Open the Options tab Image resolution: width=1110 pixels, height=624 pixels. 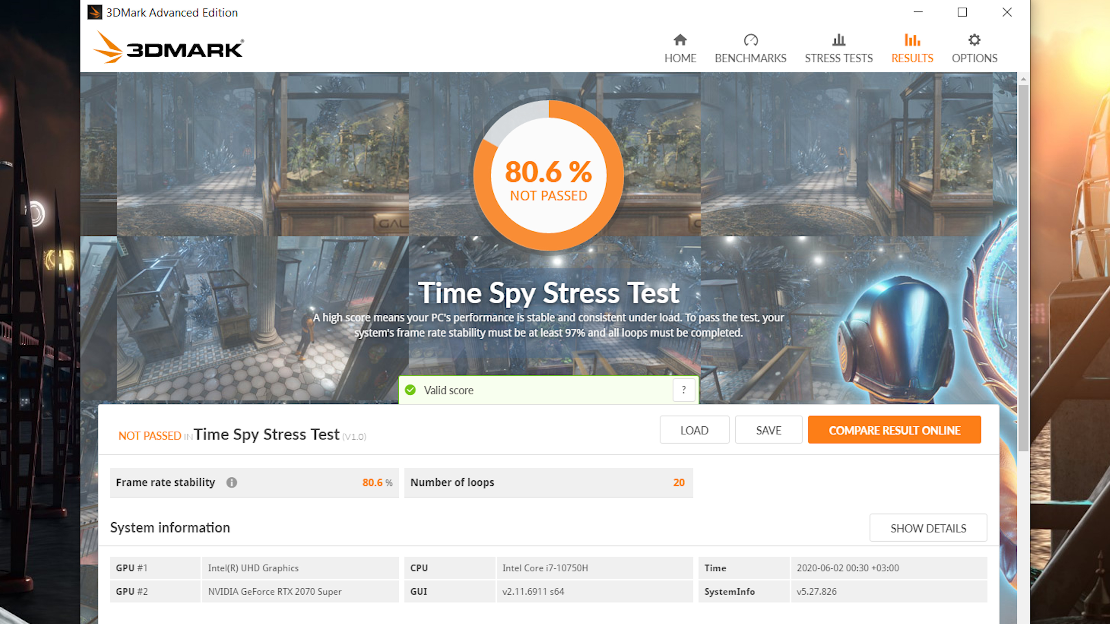click(974, 48)
